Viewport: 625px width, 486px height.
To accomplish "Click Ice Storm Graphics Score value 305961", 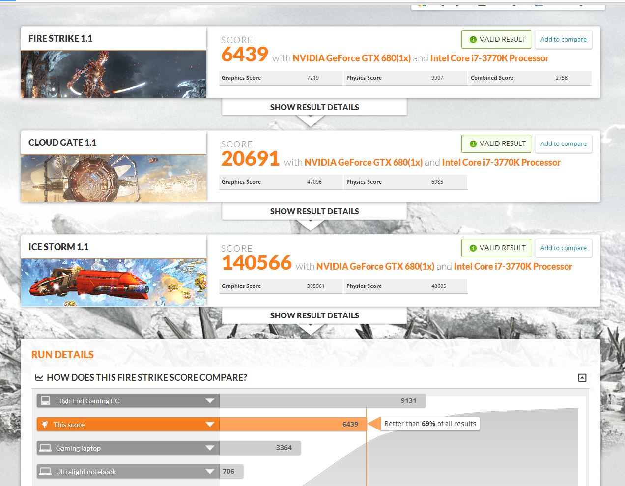I will (x=316, y=286).
